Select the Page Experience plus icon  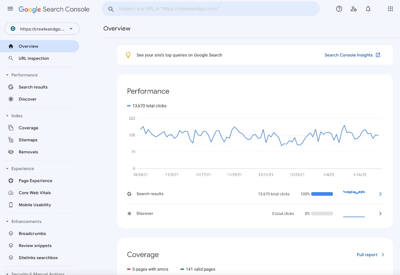click(x=11, y=181)
